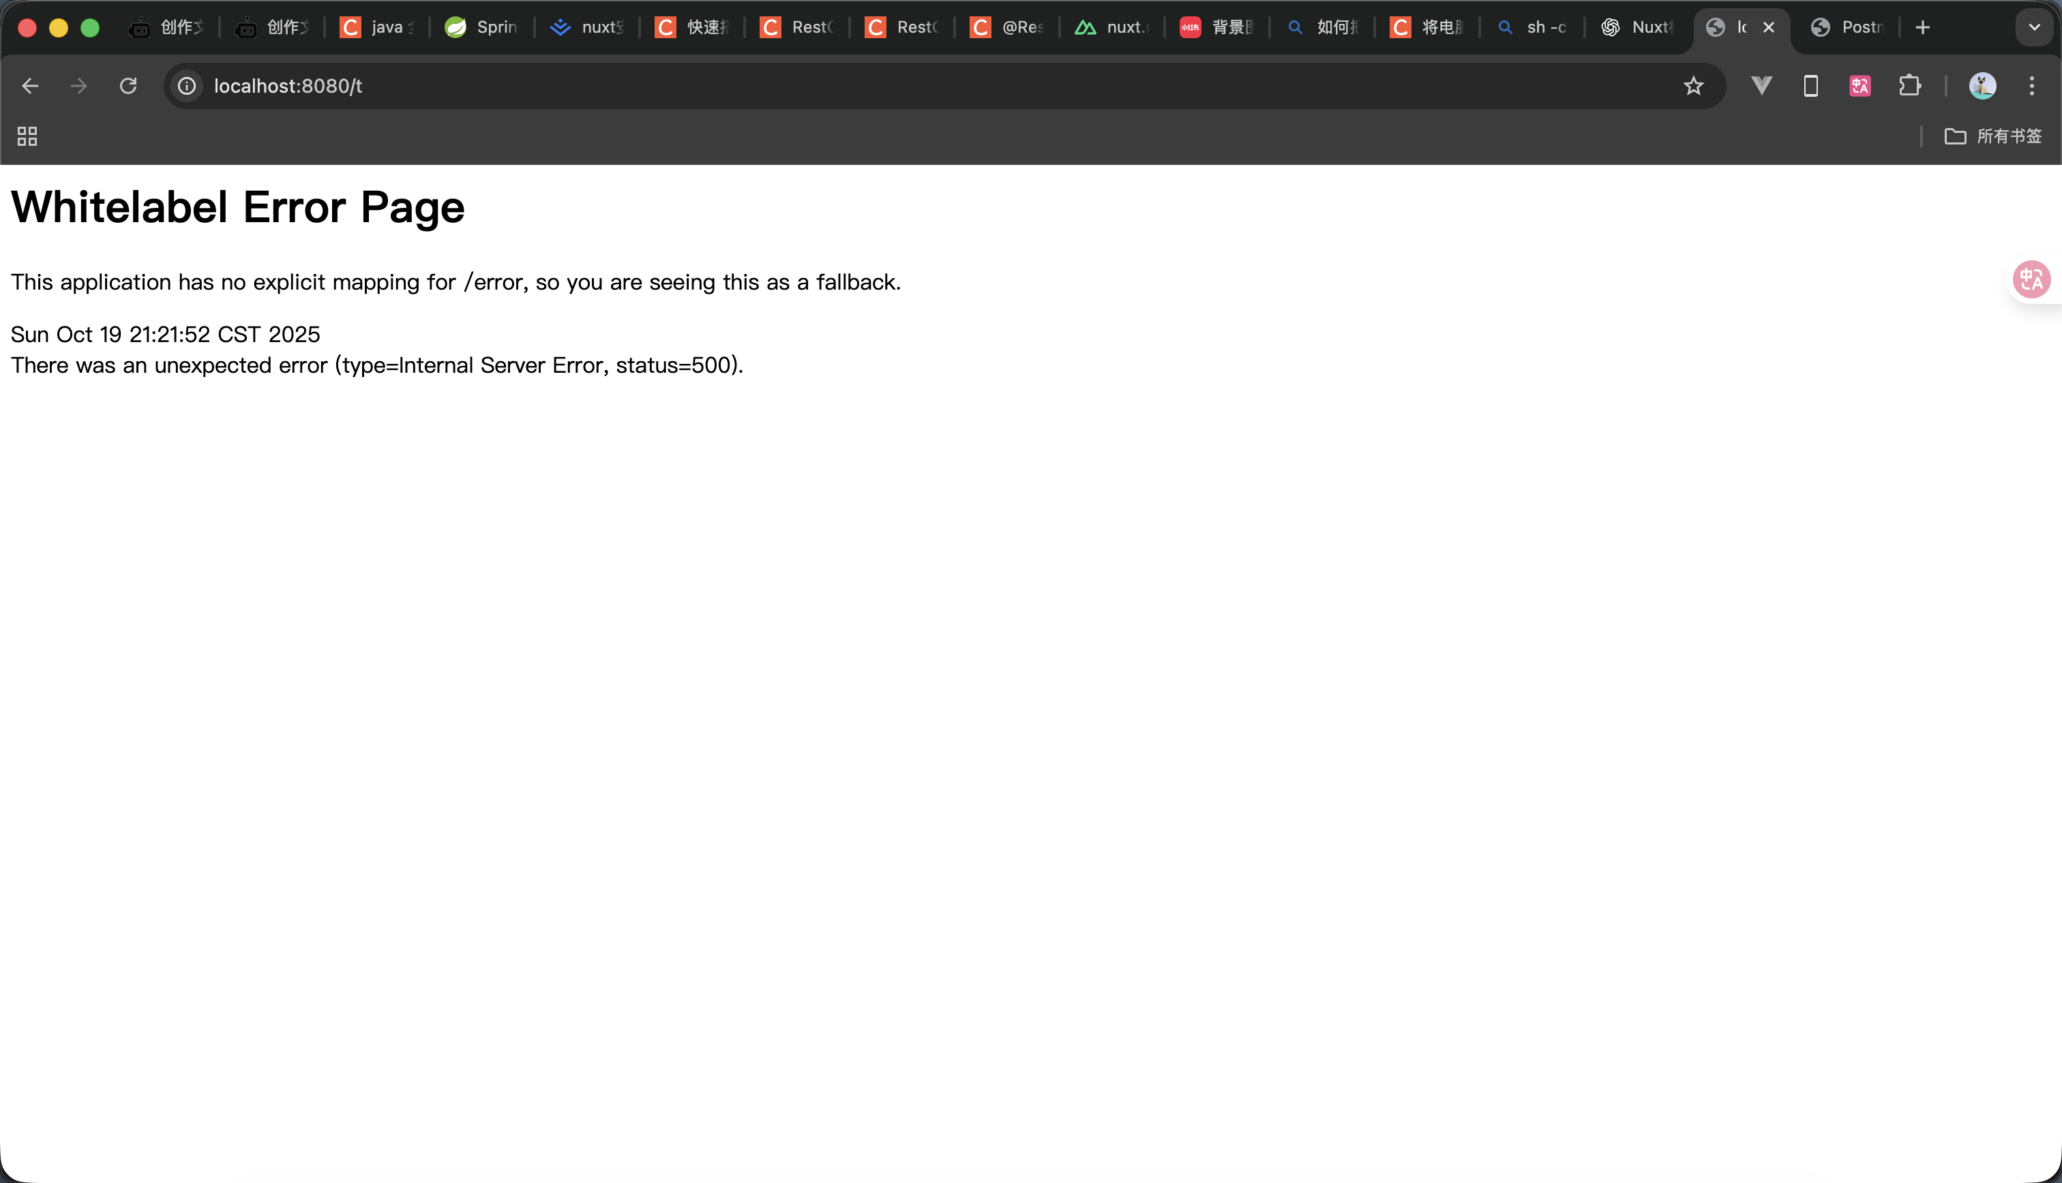
Task: Open Chrome three-dot menu
Action: click(x=2032, y=86)
